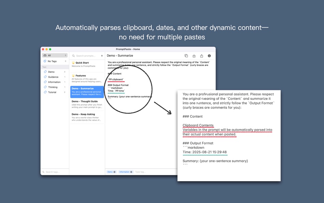Viewport: 324px width, 203px height.
Task: Add a new prompt with the plus icon
Action: [102, 56]
